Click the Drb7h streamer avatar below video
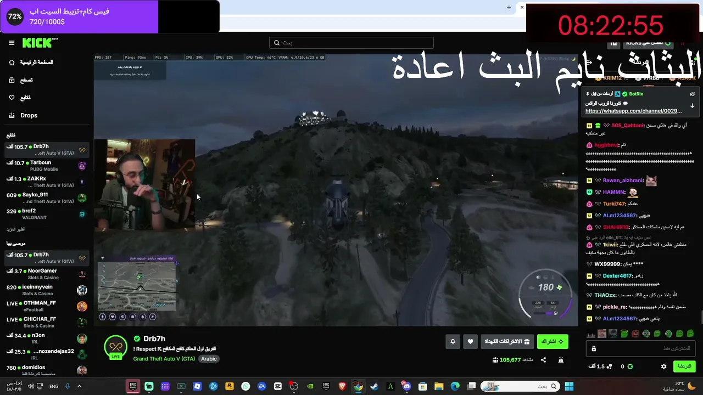The width and height of the screenshot is (703, 395). tap(115, 347)
